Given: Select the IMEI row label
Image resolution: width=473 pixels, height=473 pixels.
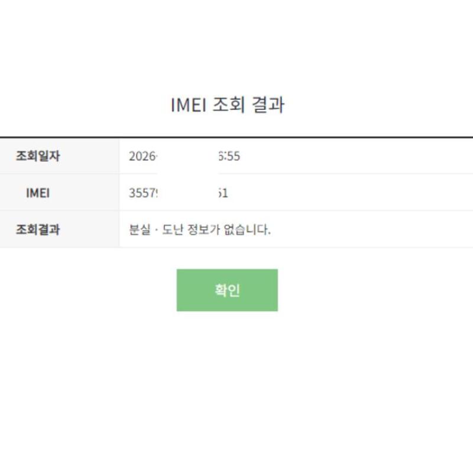Looking at the screenshot, I should pyautogui.click(x=38, y=193).
